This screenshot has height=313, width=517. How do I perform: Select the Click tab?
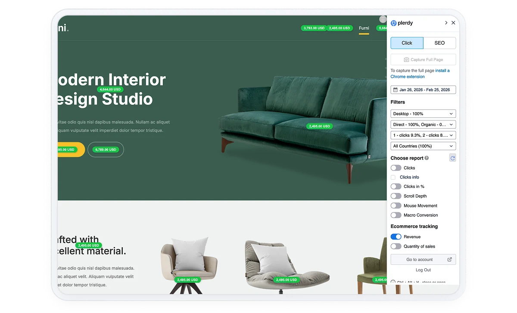point(407,43)
